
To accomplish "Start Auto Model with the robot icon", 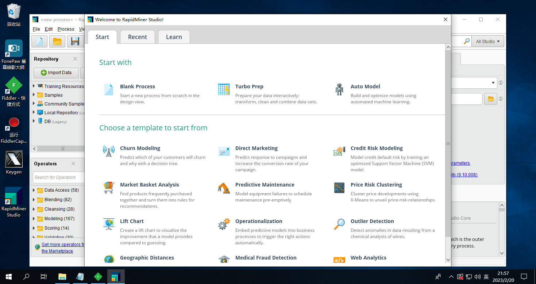I will click(x=339, y=89).
